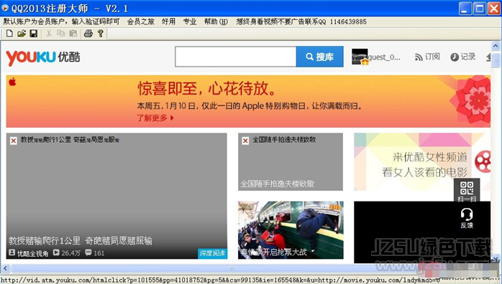
Task: Click the Copy toolbar icon
Action: [x=61, y=33]
